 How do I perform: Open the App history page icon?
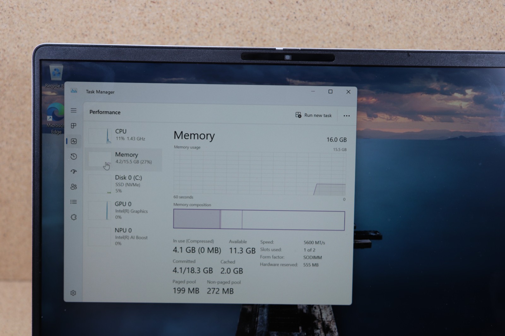(74, 156)
